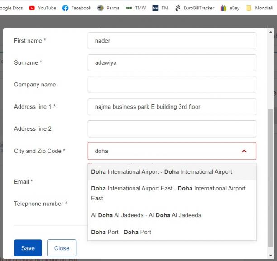Collapse the City and Zip Code chevron

click(x=244, y=151)
